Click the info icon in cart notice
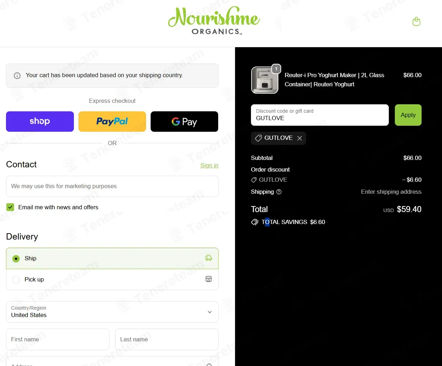The height and width of the screenshot is (366, 442). [17, 76]
